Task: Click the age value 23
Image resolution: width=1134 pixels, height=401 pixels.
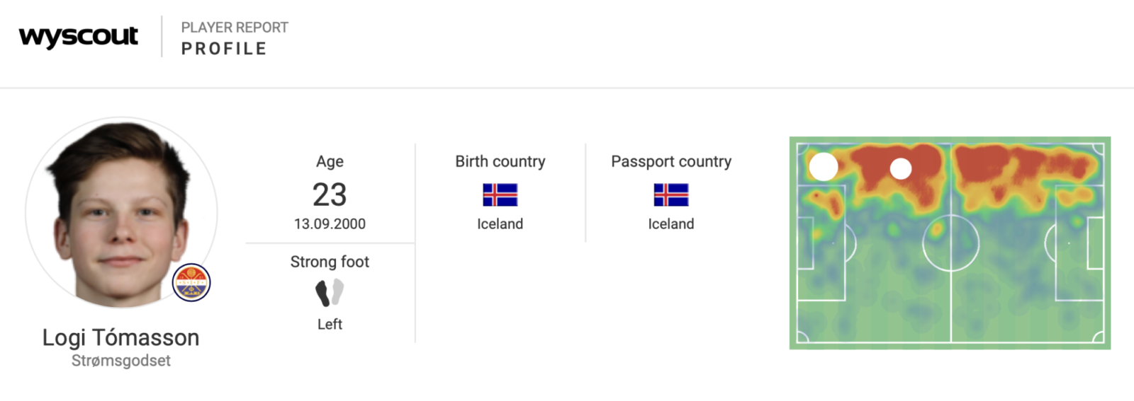Action: pos(330,194)
